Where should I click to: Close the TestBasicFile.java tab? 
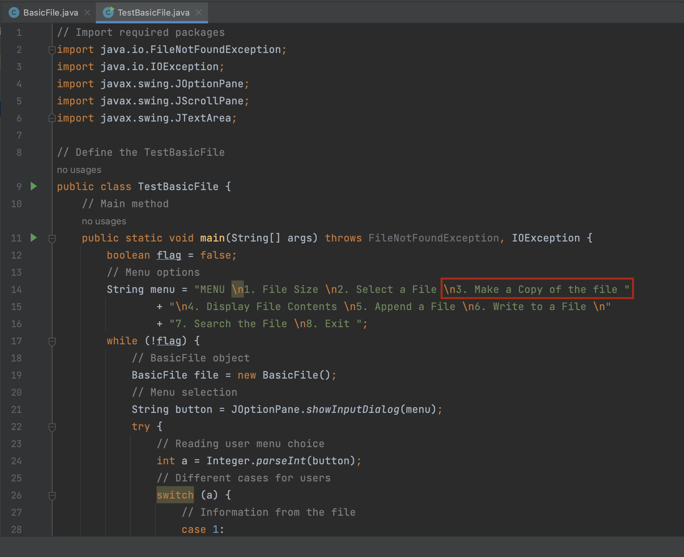coord(199,12)
